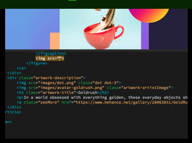The width and height of the screenshot is (192, 143).
Task: Click the "on>" closing tag line
Action: coord(8,122)
